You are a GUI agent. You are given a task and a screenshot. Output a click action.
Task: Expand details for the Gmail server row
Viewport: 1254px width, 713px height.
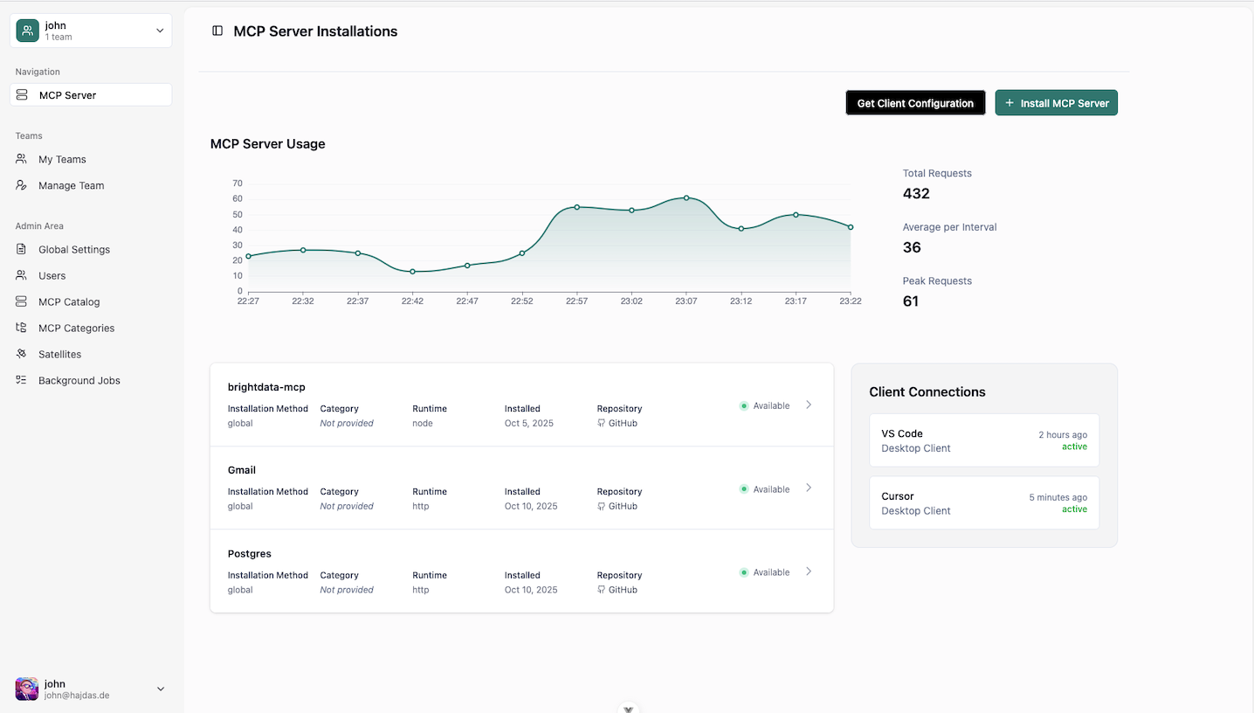(x=809, y=488)
